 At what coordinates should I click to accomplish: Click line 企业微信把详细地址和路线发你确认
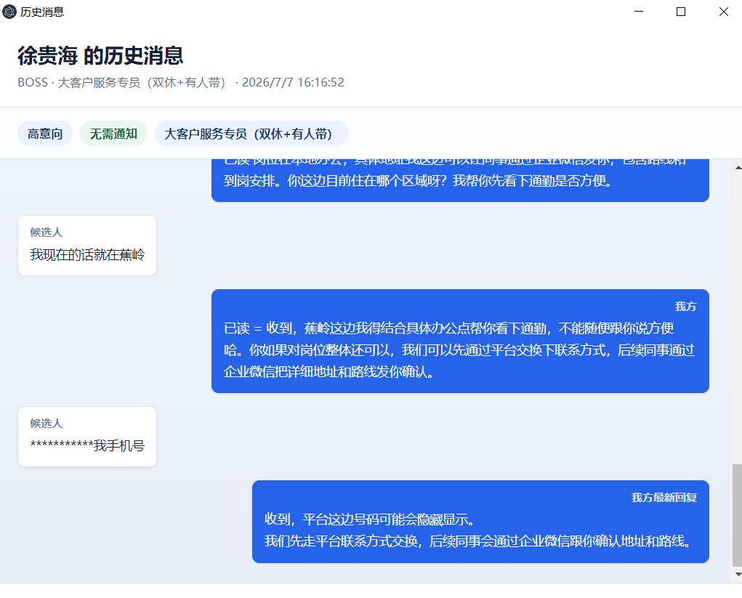tap(329, 372)
